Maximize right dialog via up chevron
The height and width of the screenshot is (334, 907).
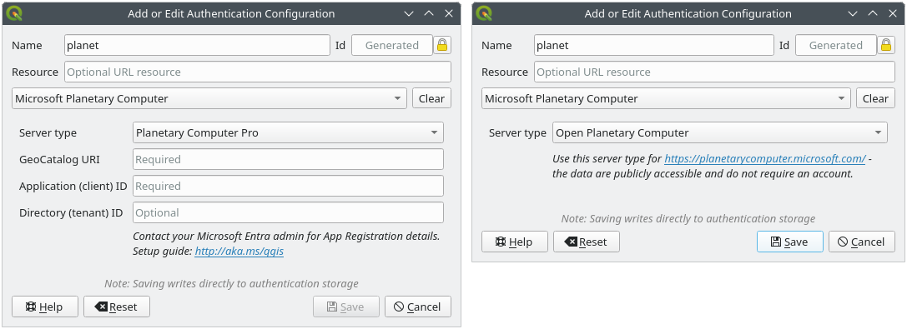coord(872,13)
